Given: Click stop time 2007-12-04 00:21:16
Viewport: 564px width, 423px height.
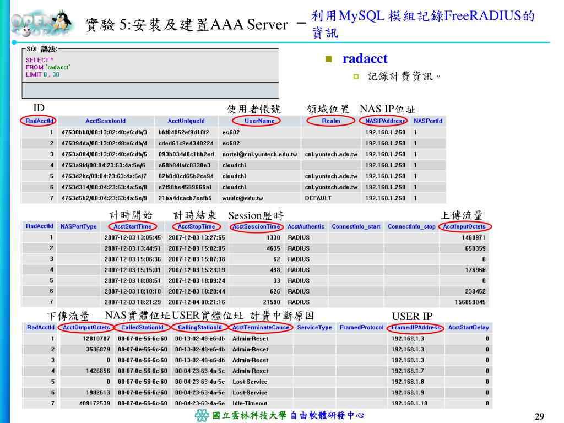Looking at the screenshot, I should 197,302.
